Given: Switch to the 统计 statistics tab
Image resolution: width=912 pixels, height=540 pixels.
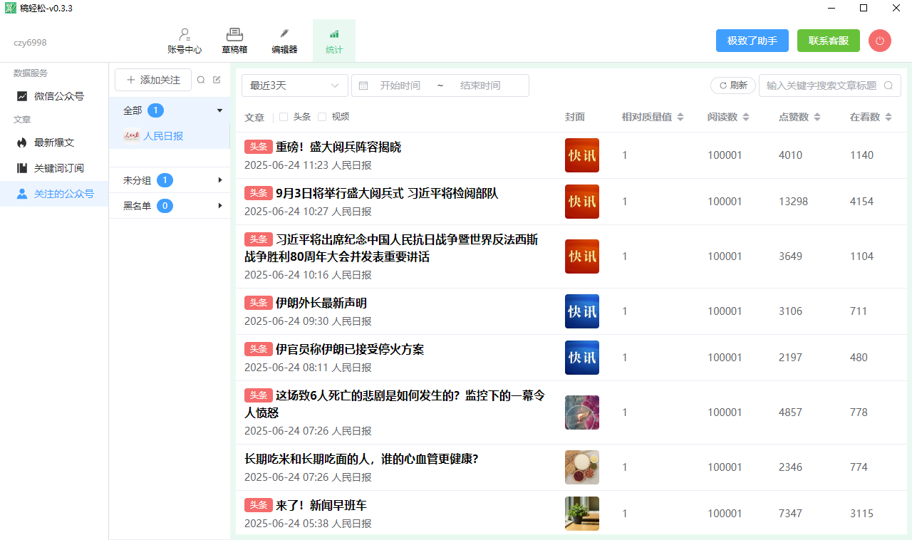Looking at the screenshot, I should point(334,41).
